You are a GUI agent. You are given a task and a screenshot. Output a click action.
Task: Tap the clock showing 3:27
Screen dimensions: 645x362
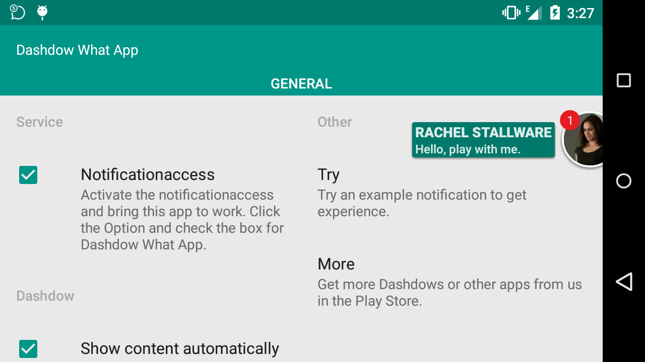tap(580, 13)
